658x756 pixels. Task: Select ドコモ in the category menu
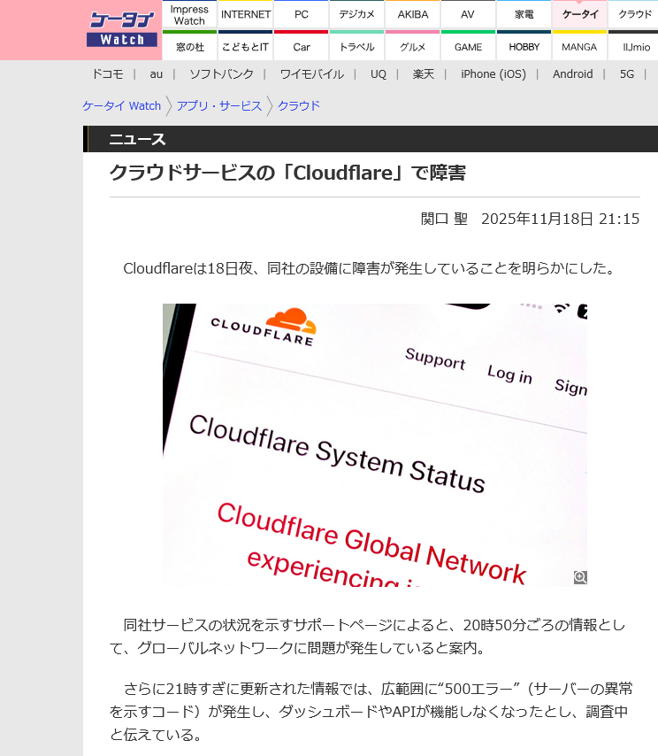click(x=108, y=74)
